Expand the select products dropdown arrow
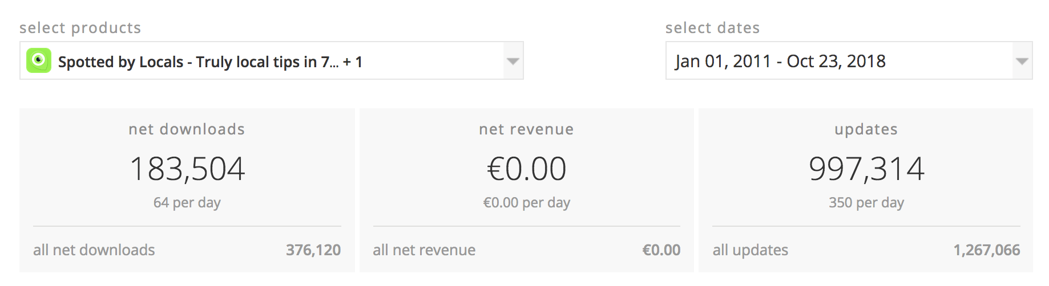Screen dimensions: 1049x286 click(513, 60)
